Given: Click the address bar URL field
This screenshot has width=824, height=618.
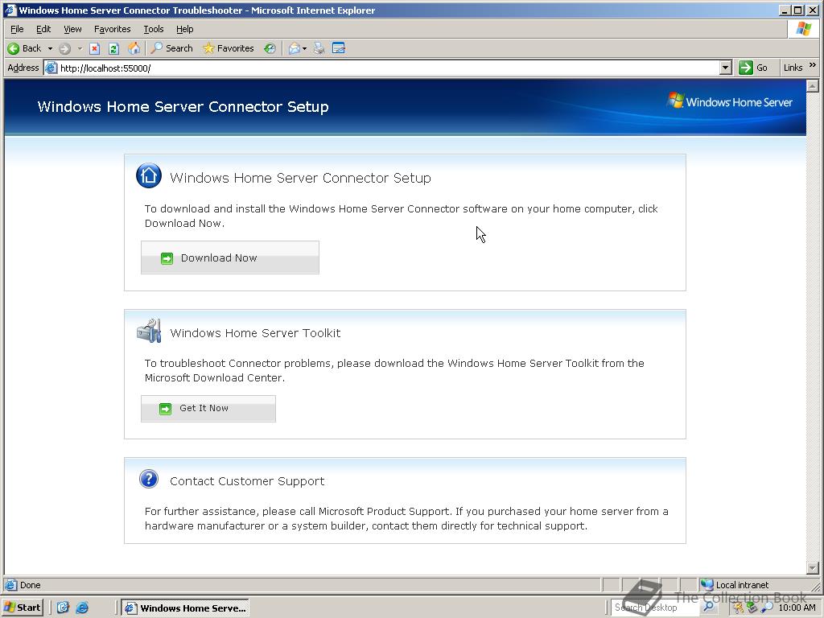Looking at the screenshot, I should (x=389, y=68).
